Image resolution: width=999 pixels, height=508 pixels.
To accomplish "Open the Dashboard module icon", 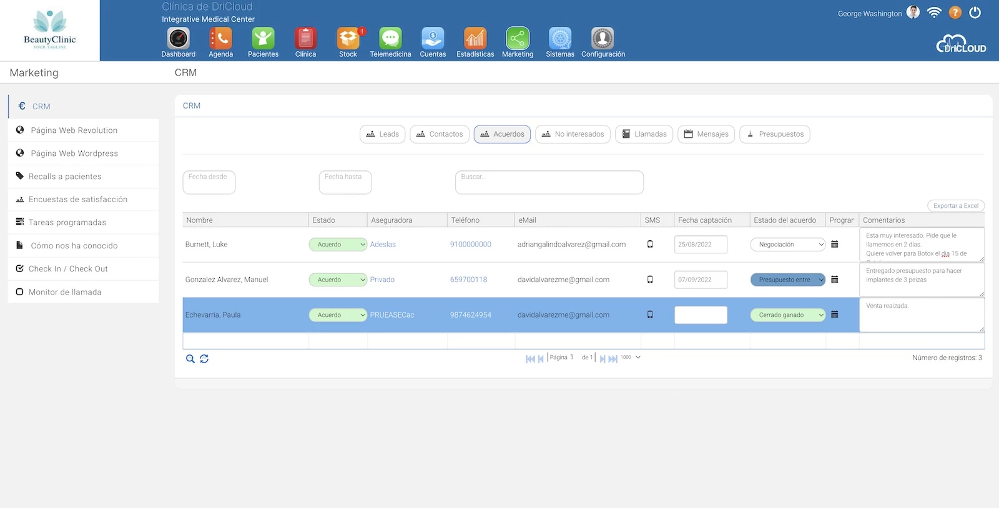I will 178,39.
